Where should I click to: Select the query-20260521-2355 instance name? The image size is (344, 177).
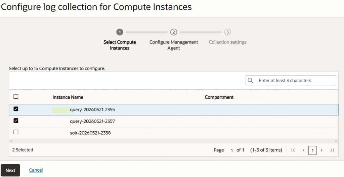click(92, 109)
